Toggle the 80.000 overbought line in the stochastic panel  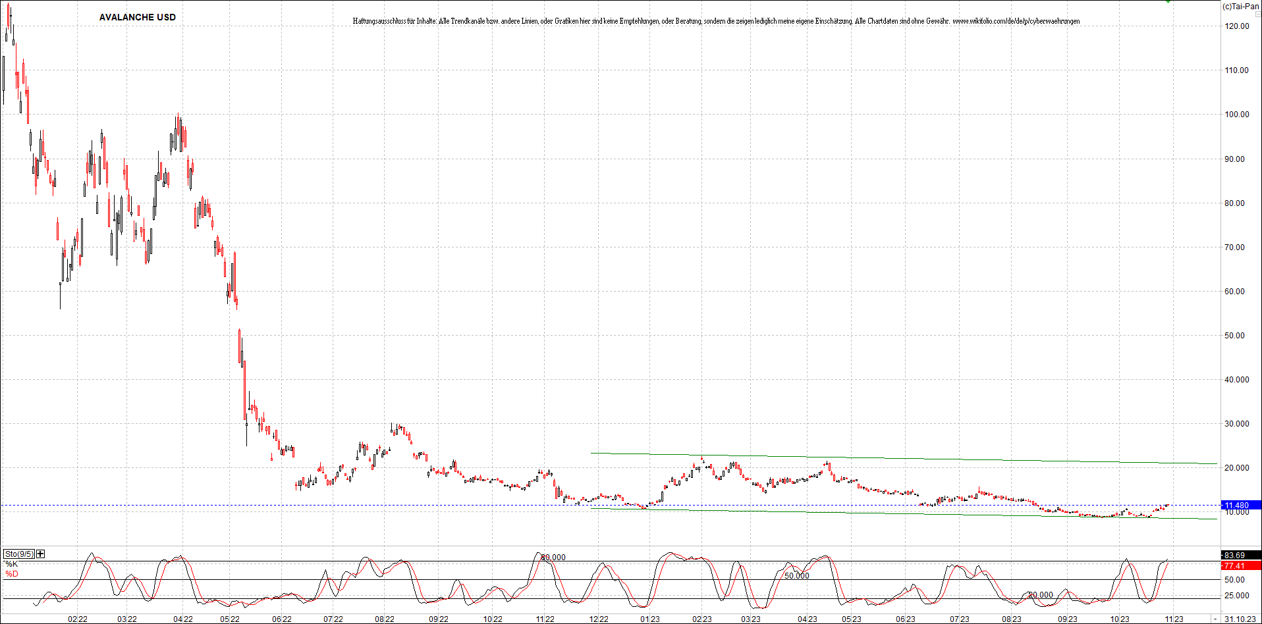coord(552,557)
